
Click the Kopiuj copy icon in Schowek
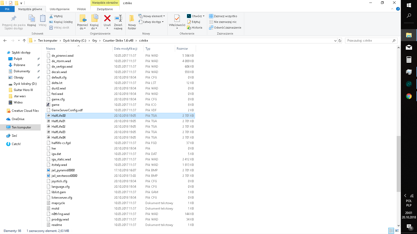(x=32, y=19)
